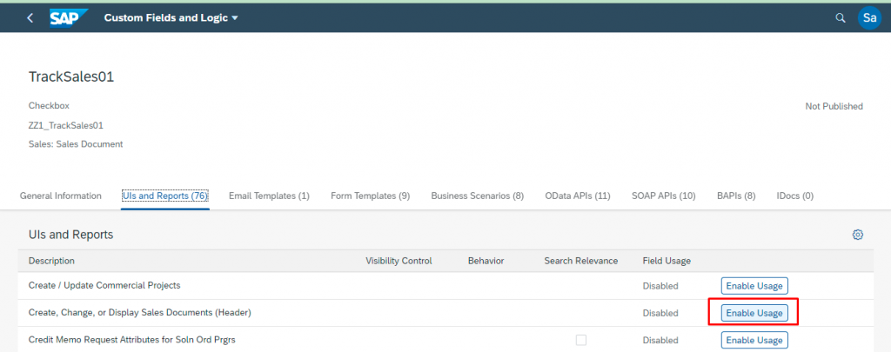The height and width of the screenshot is (352, 891).
Task: Switch to Business Scenarios (8) tab
Action: click(478, 196)
